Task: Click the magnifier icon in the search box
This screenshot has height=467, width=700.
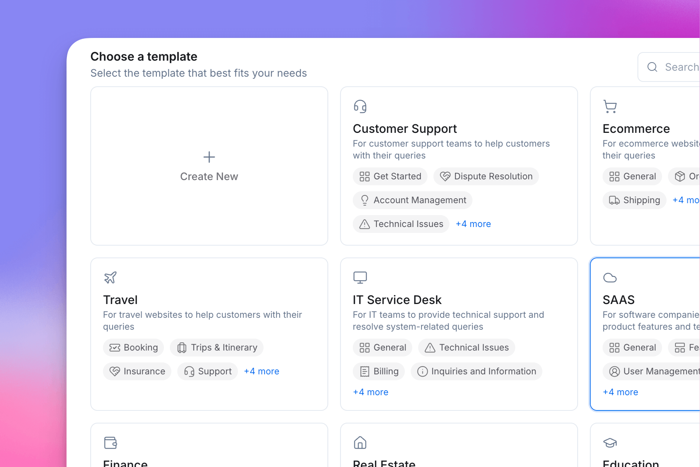Action: click(652, 67)
